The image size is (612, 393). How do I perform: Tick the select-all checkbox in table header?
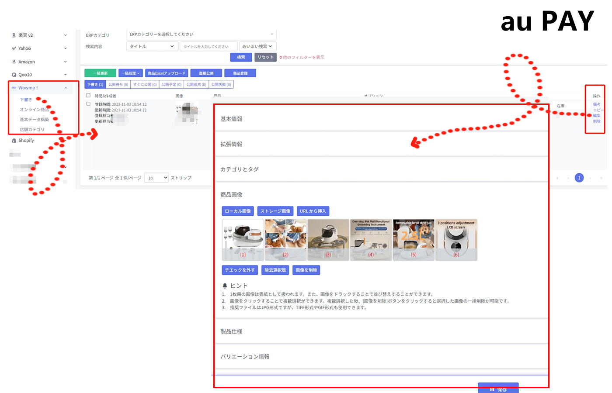[x=88, y=95]
